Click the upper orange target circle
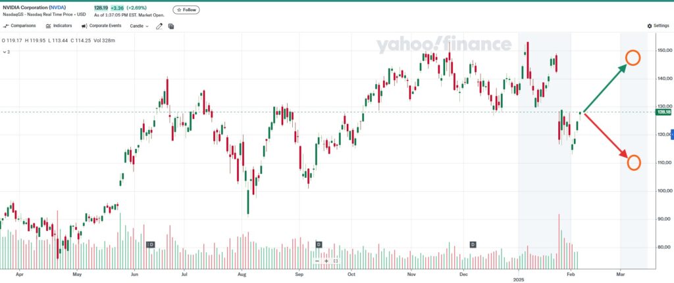 633,57
